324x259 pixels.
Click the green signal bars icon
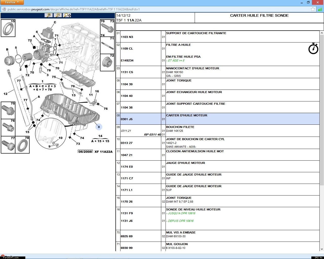coord(320,9)
